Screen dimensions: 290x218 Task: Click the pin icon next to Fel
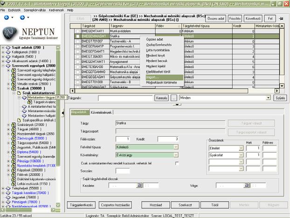click(281, 19)
